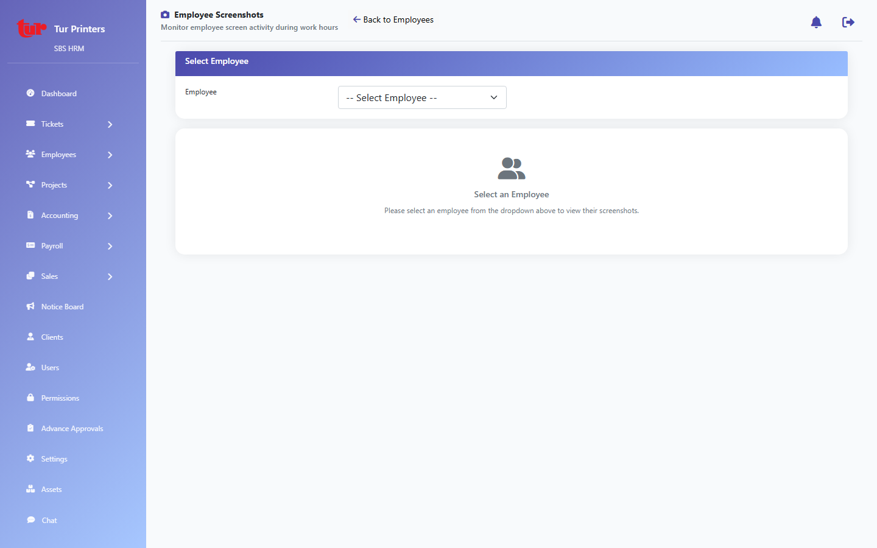This screenshot has width=877, height=548.
Task: Open the Users menu item
Action: (51, 367)
